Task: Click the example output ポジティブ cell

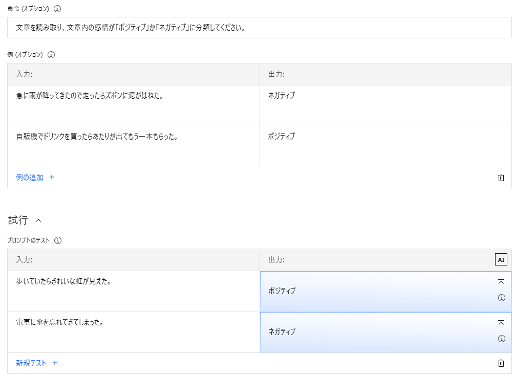Action: coord(385,147)
